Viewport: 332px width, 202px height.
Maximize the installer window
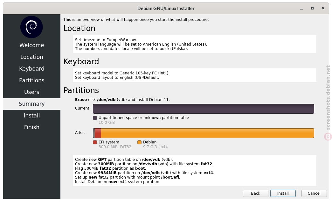312,8
